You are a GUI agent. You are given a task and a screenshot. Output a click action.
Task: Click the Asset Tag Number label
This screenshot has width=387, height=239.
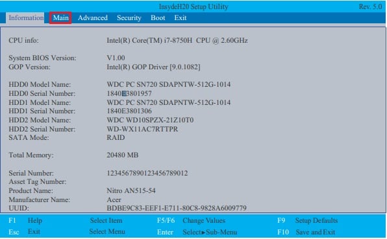click(38, 182)
